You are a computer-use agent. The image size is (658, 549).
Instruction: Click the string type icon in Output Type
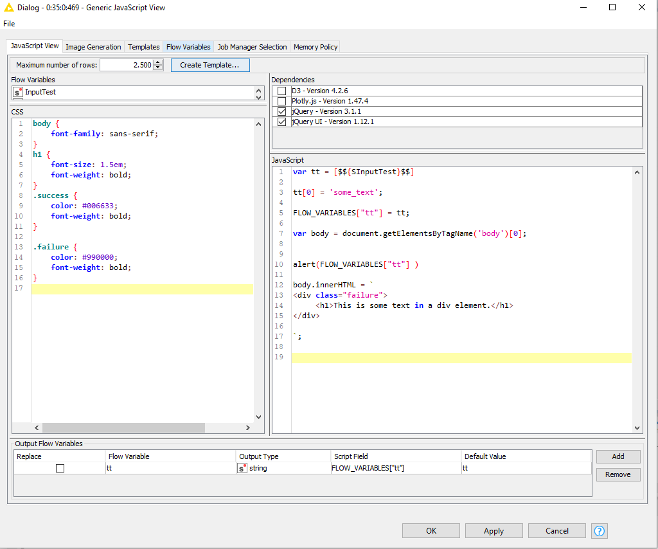(x=242, y=469)
